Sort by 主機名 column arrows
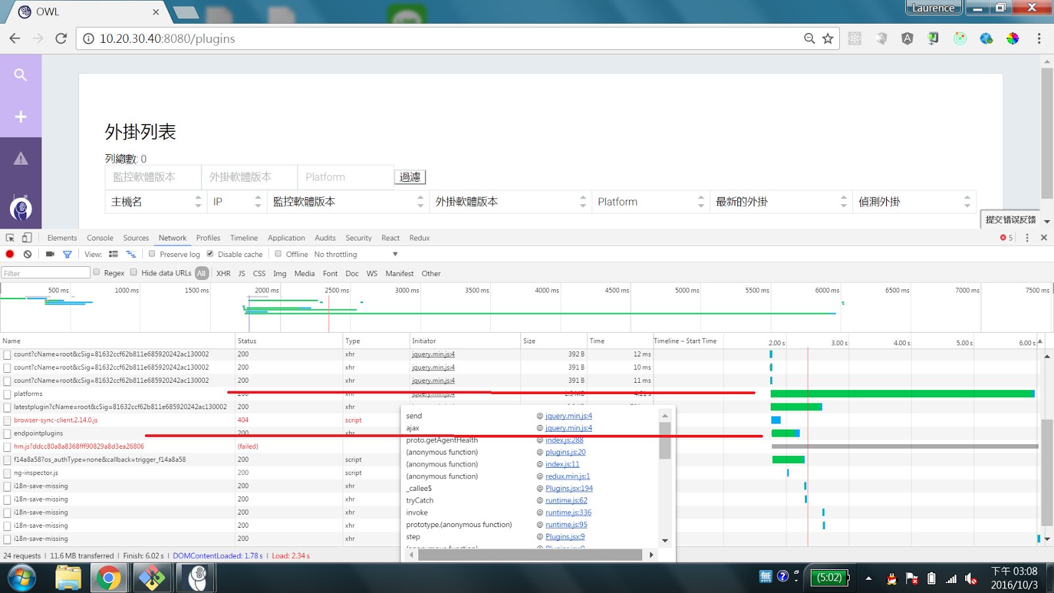1054x593 pixels. click(198, 202)
